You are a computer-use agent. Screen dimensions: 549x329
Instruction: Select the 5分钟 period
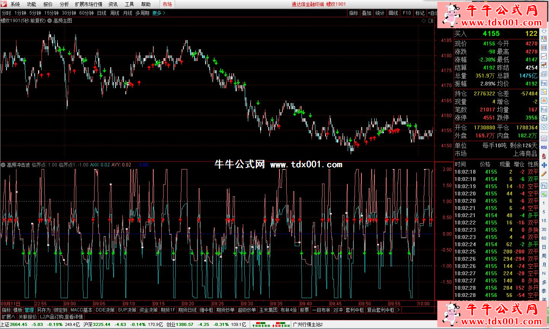coord(35,13)
